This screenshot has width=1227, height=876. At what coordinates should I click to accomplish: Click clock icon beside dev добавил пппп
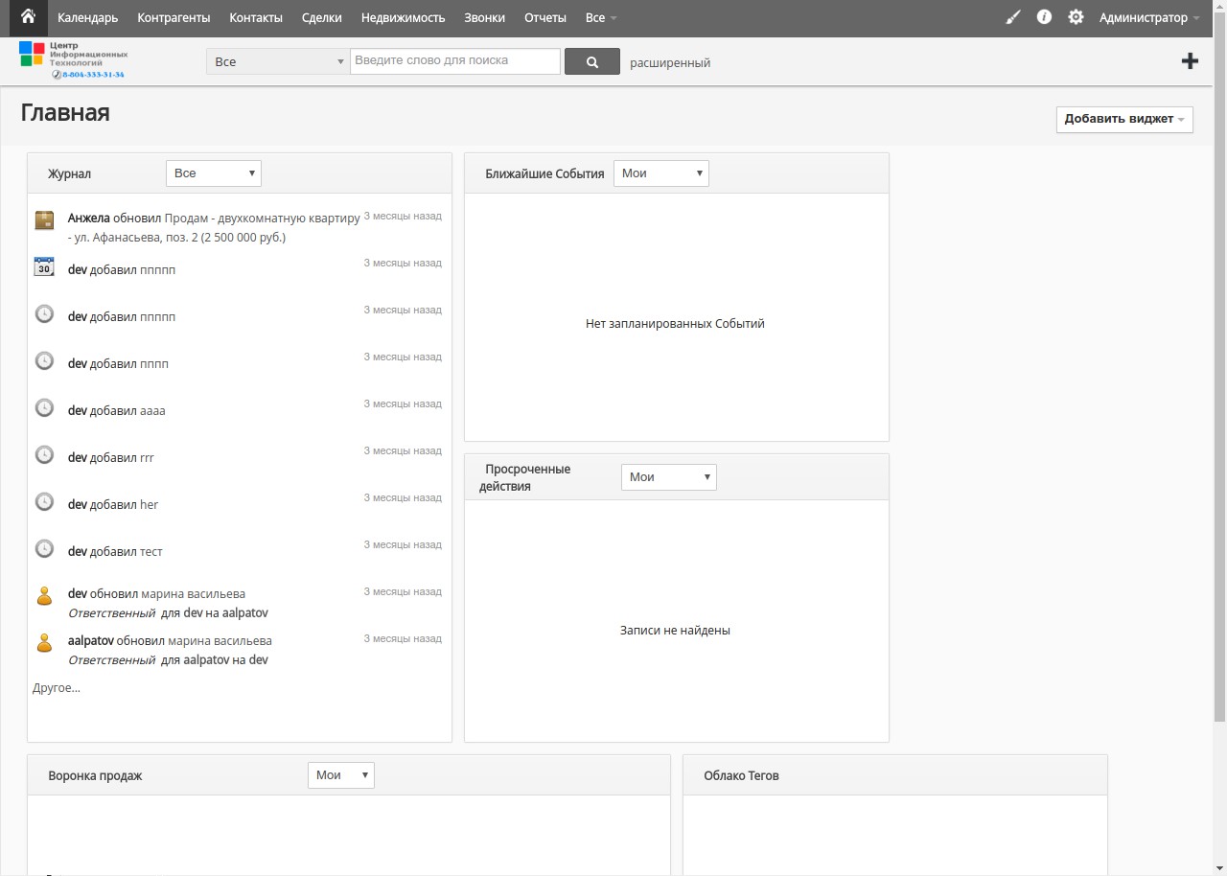44,360
